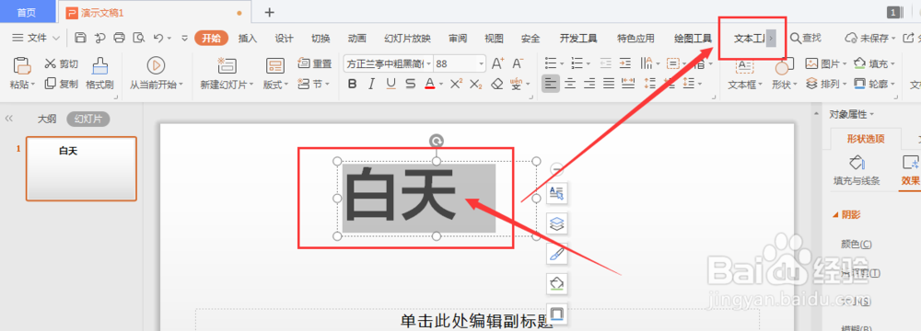Image resolution: width=921 pixels, height=331 pixels.
Task: Open the font name dropdown
Action: coord(428,63)
